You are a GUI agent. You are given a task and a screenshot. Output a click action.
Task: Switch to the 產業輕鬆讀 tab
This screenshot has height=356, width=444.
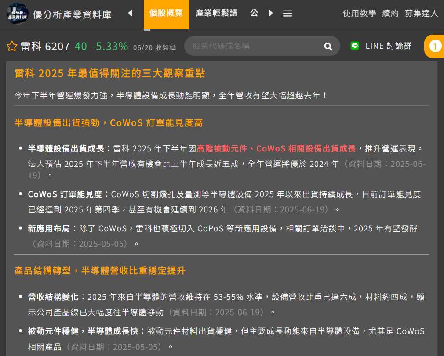[216, 13]
